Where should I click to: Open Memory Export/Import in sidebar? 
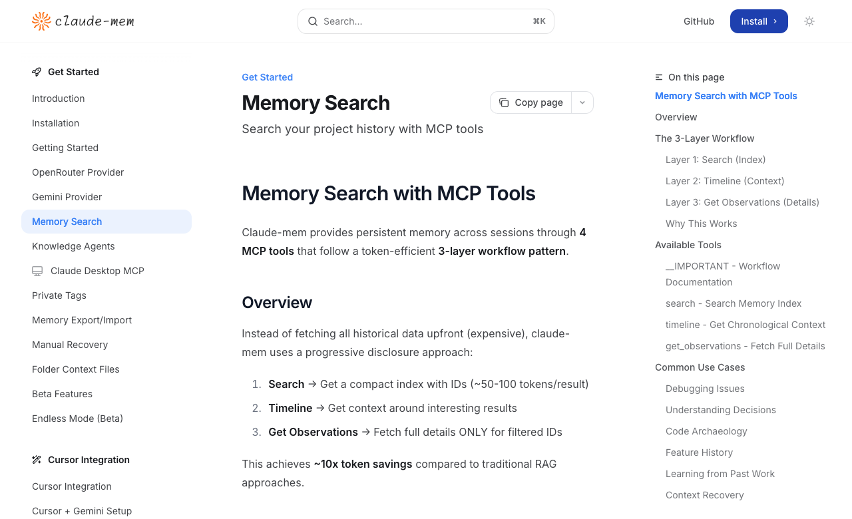pos(106,320)
